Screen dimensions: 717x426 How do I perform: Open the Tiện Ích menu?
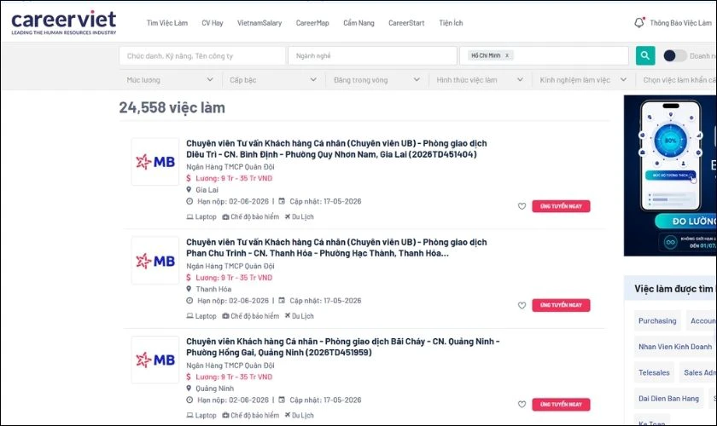(451, 23)
